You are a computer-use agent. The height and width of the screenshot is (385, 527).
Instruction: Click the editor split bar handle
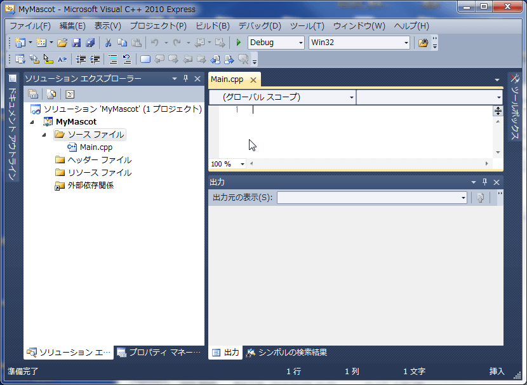point(498,111)
